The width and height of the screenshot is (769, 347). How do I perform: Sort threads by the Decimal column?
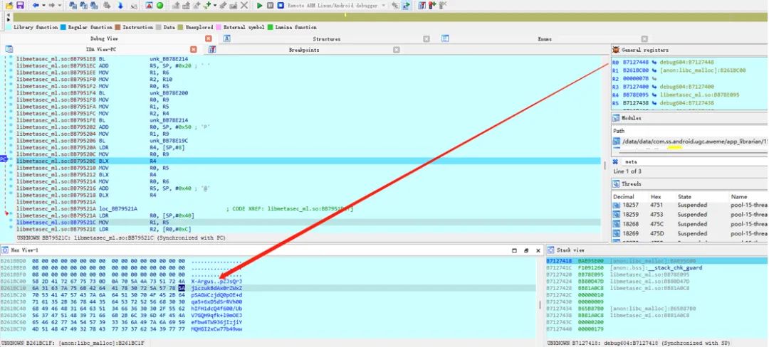pyautogui.click(x=623, y=196)
